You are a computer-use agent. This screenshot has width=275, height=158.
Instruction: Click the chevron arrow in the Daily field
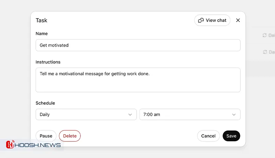[x=130, y=114]
